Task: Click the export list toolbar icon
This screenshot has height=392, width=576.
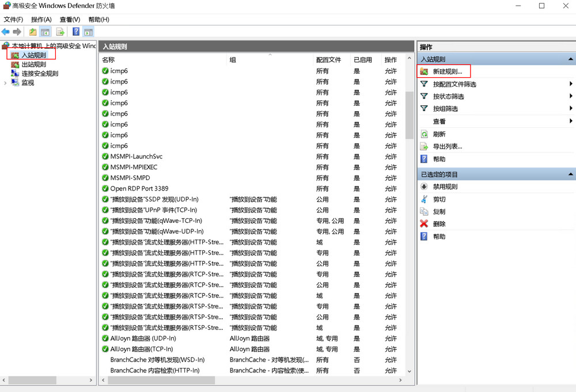Action: click(x=60, y=32)
